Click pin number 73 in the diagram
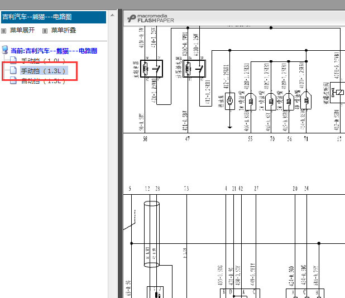The height and width of the screenshot is (298, 345). point(186,189)
